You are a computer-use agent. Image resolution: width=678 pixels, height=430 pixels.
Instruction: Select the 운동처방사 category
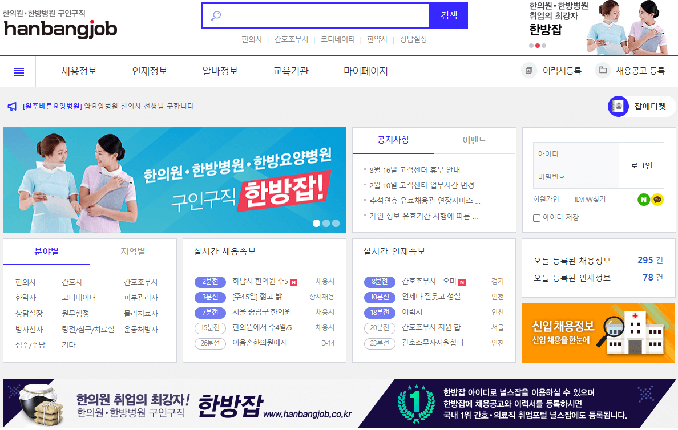click(x=141, y=330)
